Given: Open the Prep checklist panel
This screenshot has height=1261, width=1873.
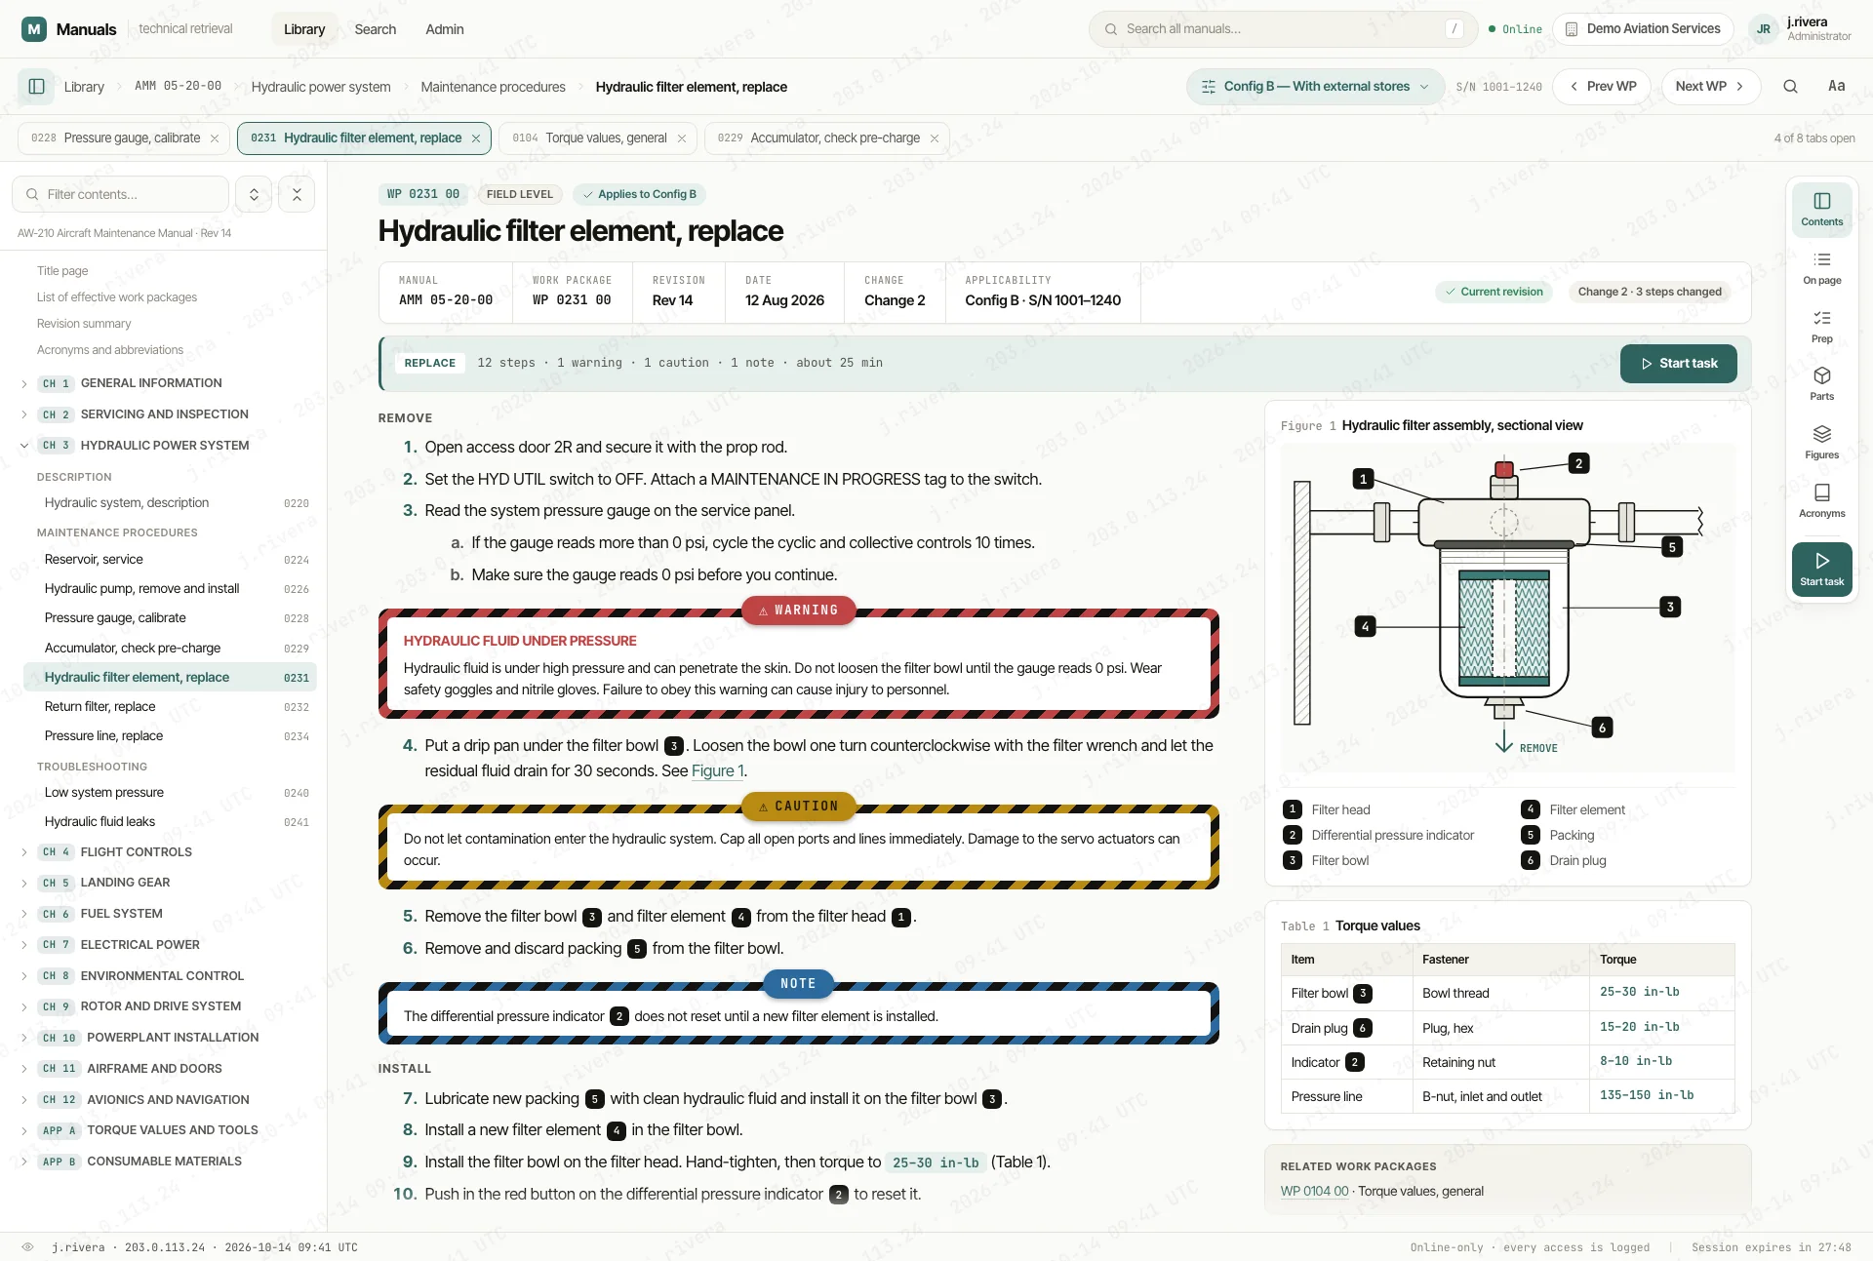Looking at the screenshot, I should click(1821, 327).
